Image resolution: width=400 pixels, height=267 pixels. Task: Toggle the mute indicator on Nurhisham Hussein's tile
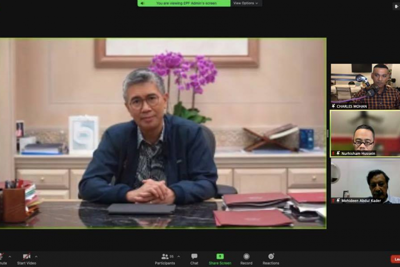[x=334, y=154]
